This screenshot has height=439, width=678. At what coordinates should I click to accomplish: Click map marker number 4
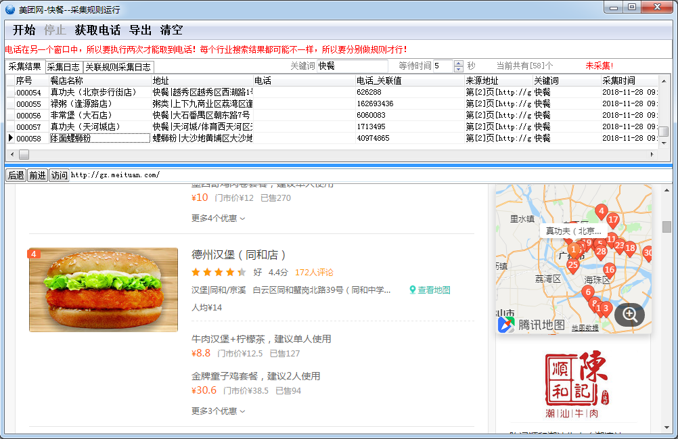click(601, 211)
